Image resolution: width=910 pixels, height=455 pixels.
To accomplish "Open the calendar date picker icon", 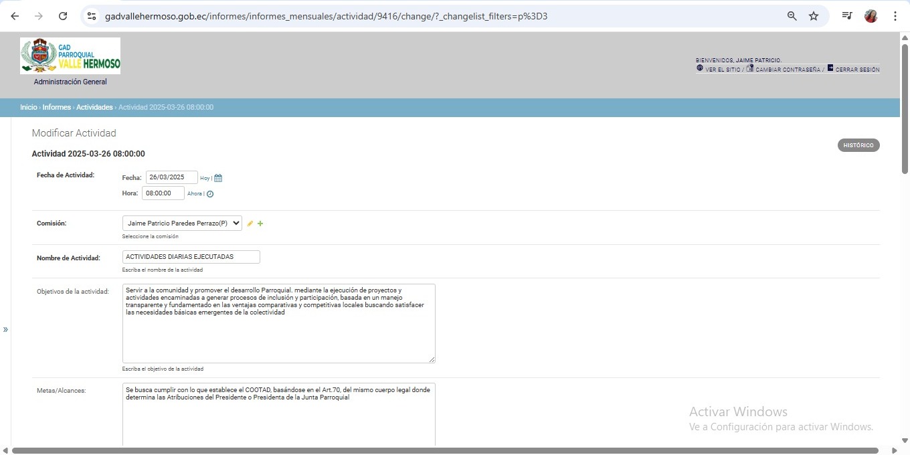I will [x=218, y=178].
